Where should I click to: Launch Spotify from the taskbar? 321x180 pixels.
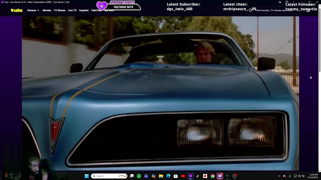[139, 176]
